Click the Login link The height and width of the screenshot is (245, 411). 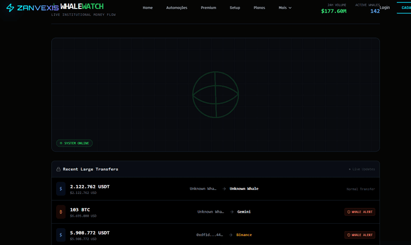385,7
